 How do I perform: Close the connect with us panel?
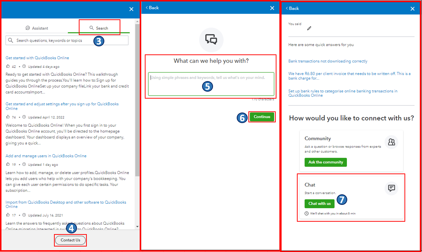(413, 9)
